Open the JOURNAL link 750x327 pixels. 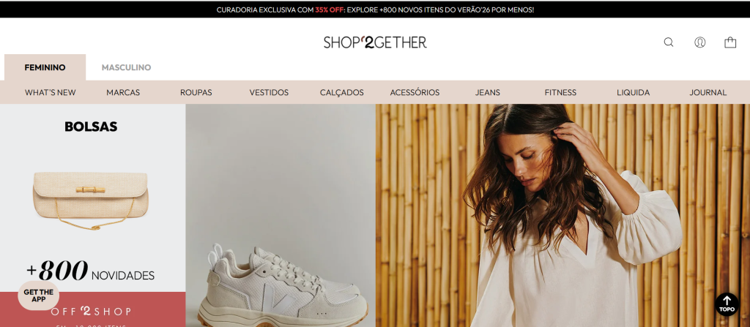click(708, 92)
